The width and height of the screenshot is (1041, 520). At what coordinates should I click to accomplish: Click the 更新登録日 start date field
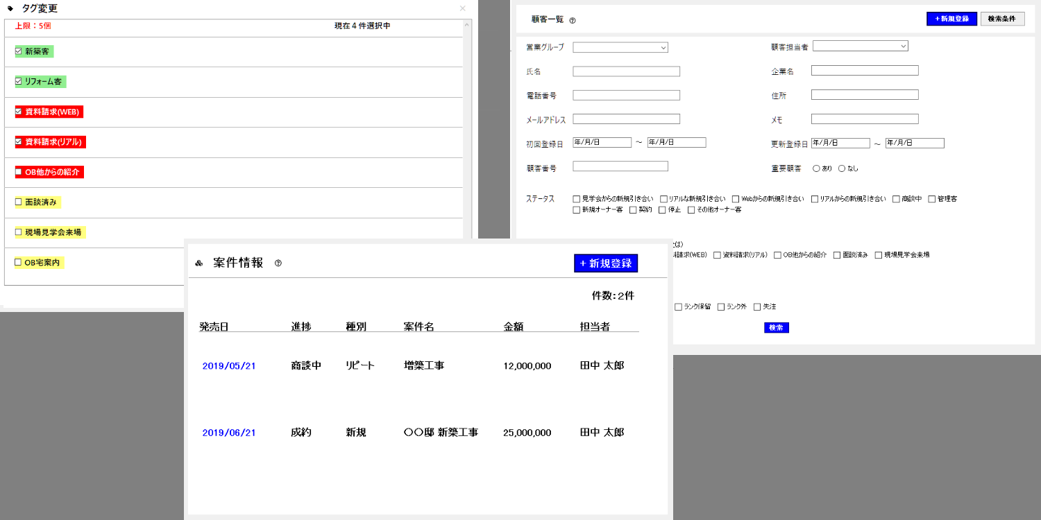point(840,143)
